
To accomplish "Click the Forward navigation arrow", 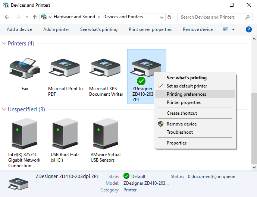I will pos(18,17).
